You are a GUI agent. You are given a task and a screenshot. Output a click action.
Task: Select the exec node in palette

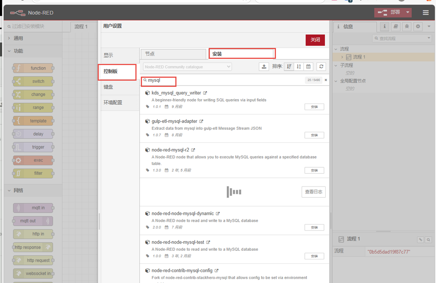pyautogui.click(x=33, y=160)
